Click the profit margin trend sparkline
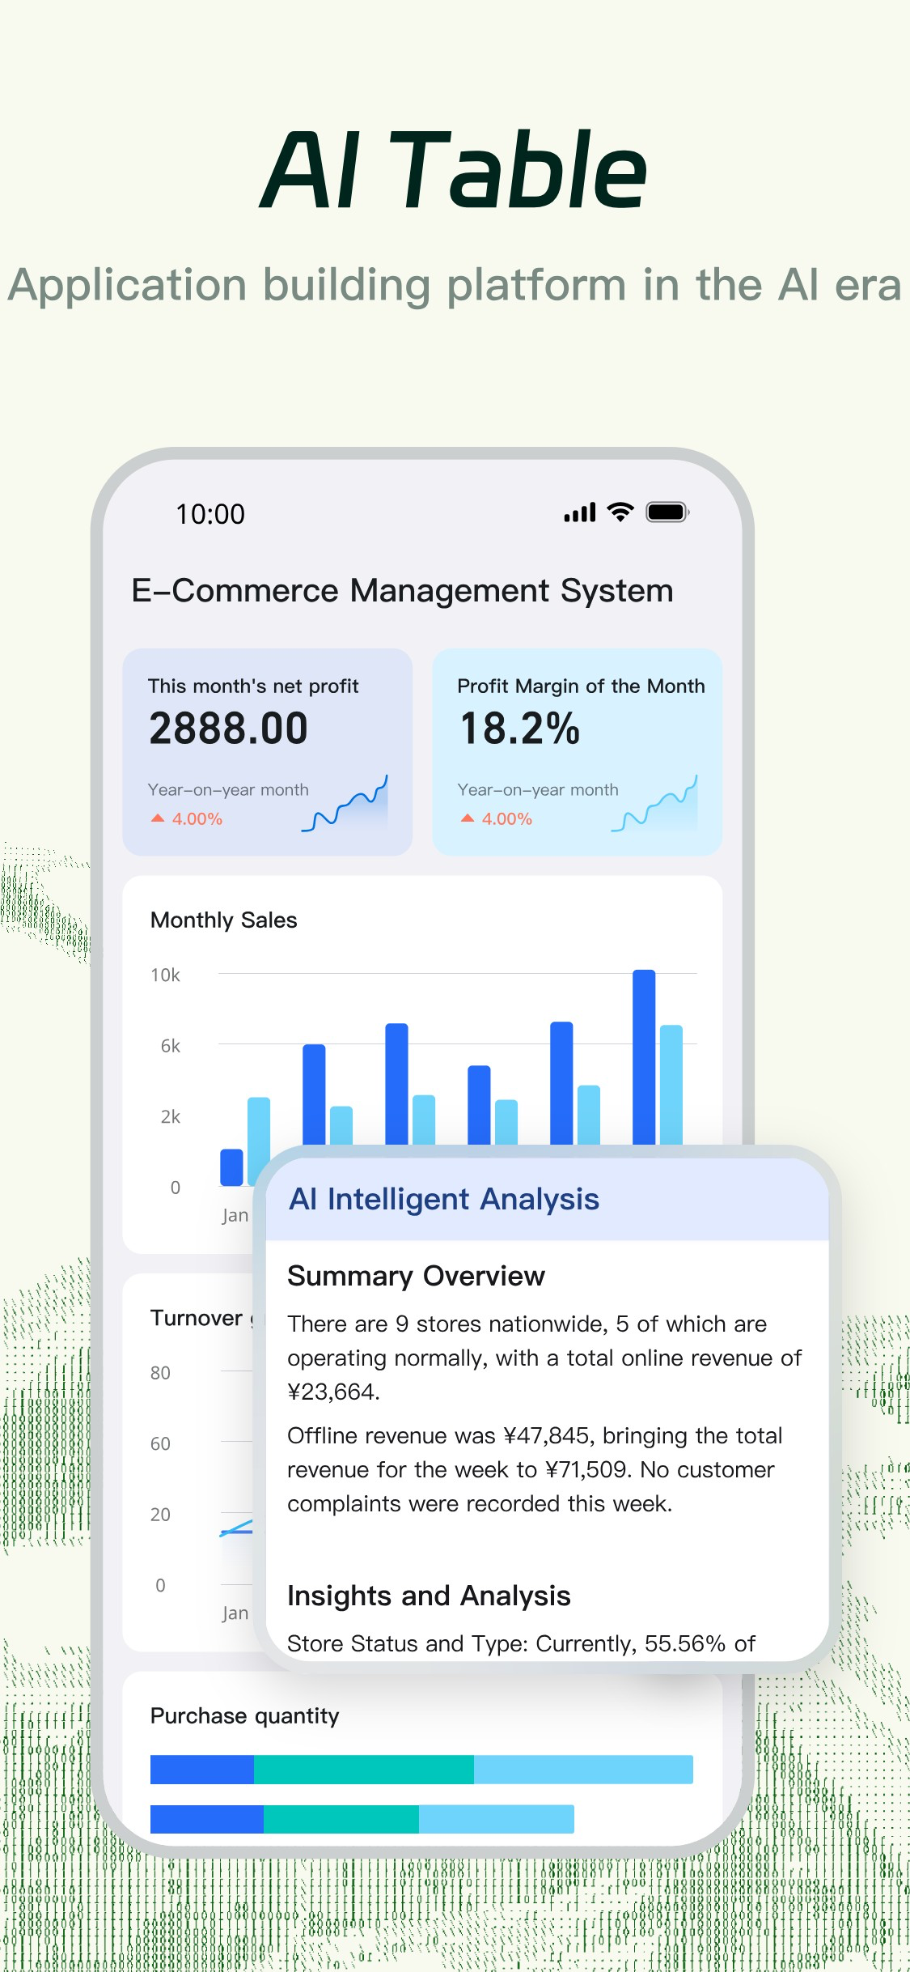910x1972 pixels. [655, 803]
